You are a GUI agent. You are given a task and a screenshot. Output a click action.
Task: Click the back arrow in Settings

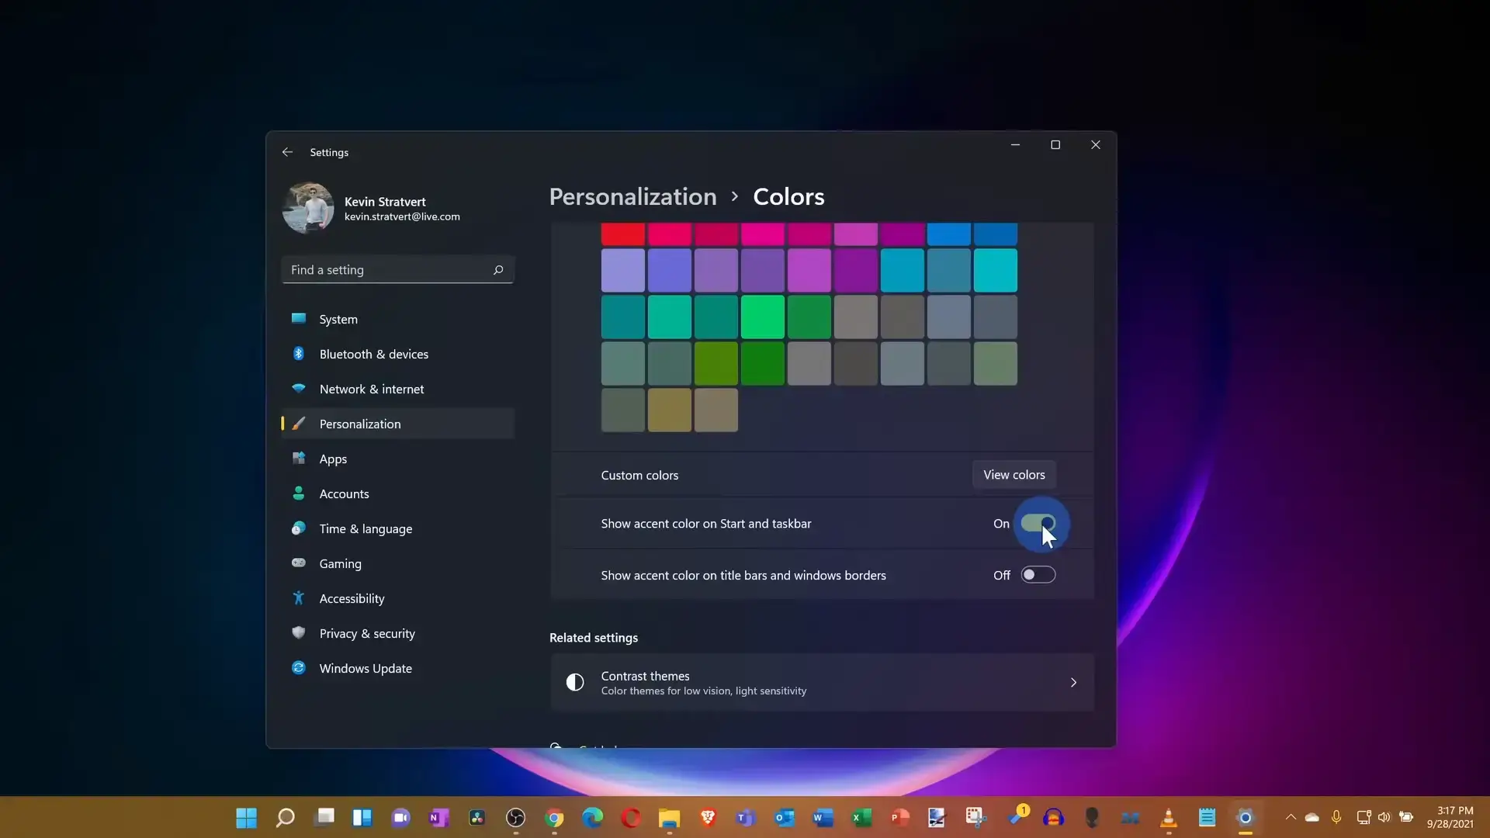pos(287,152)
